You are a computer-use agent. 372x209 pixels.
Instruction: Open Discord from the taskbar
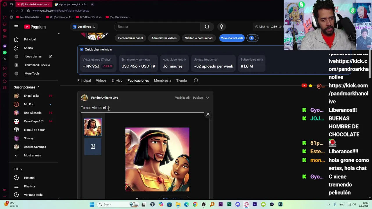[238, 204]
